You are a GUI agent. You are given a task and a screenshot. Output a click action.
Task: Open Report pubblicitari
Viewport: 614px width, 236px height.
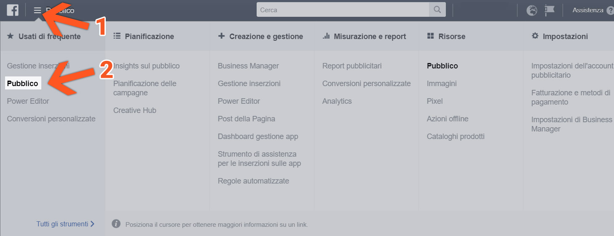(352, 66)
